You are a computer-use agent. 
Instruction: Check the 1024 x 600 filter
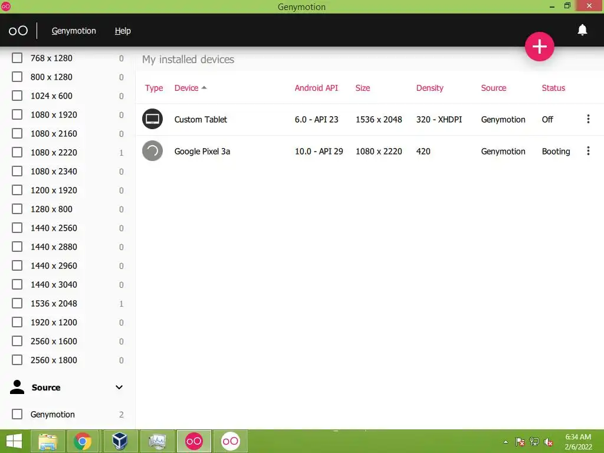(17, 96)
